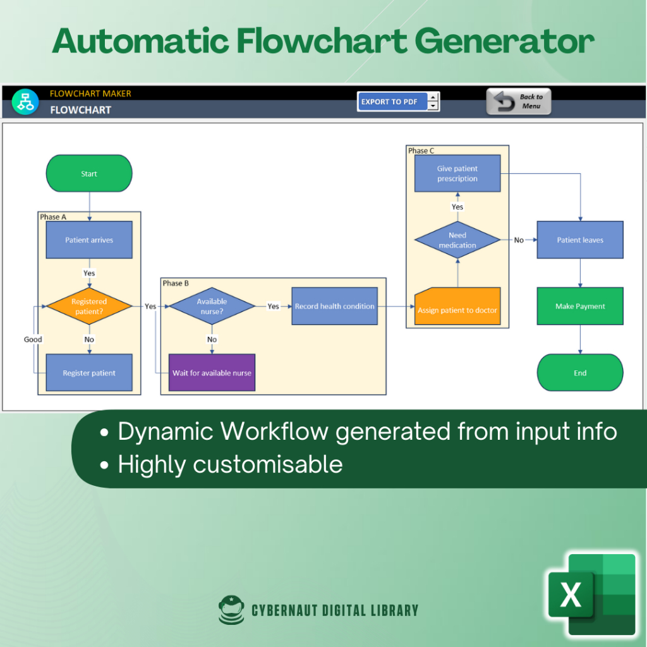Select the green Make Payment box
647x647 pixels.
(x=580, y=306)
